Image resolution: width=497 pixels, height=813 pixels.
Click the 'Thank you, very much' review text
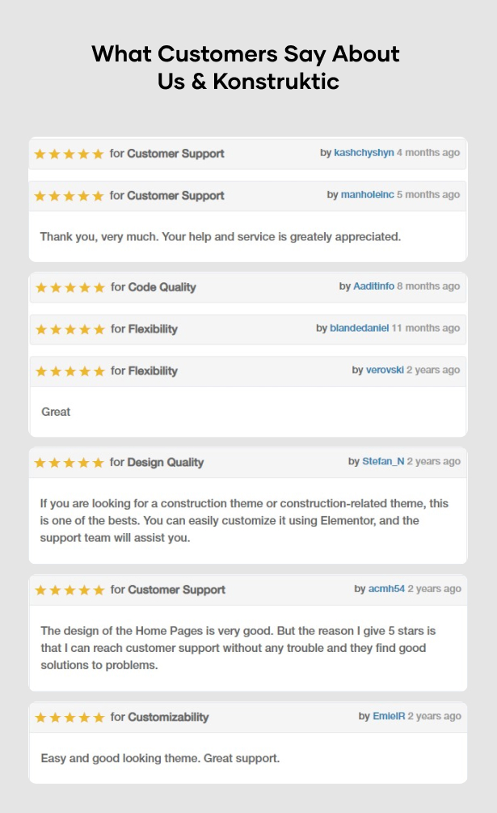pyautogui.click(x=221, y=237)
